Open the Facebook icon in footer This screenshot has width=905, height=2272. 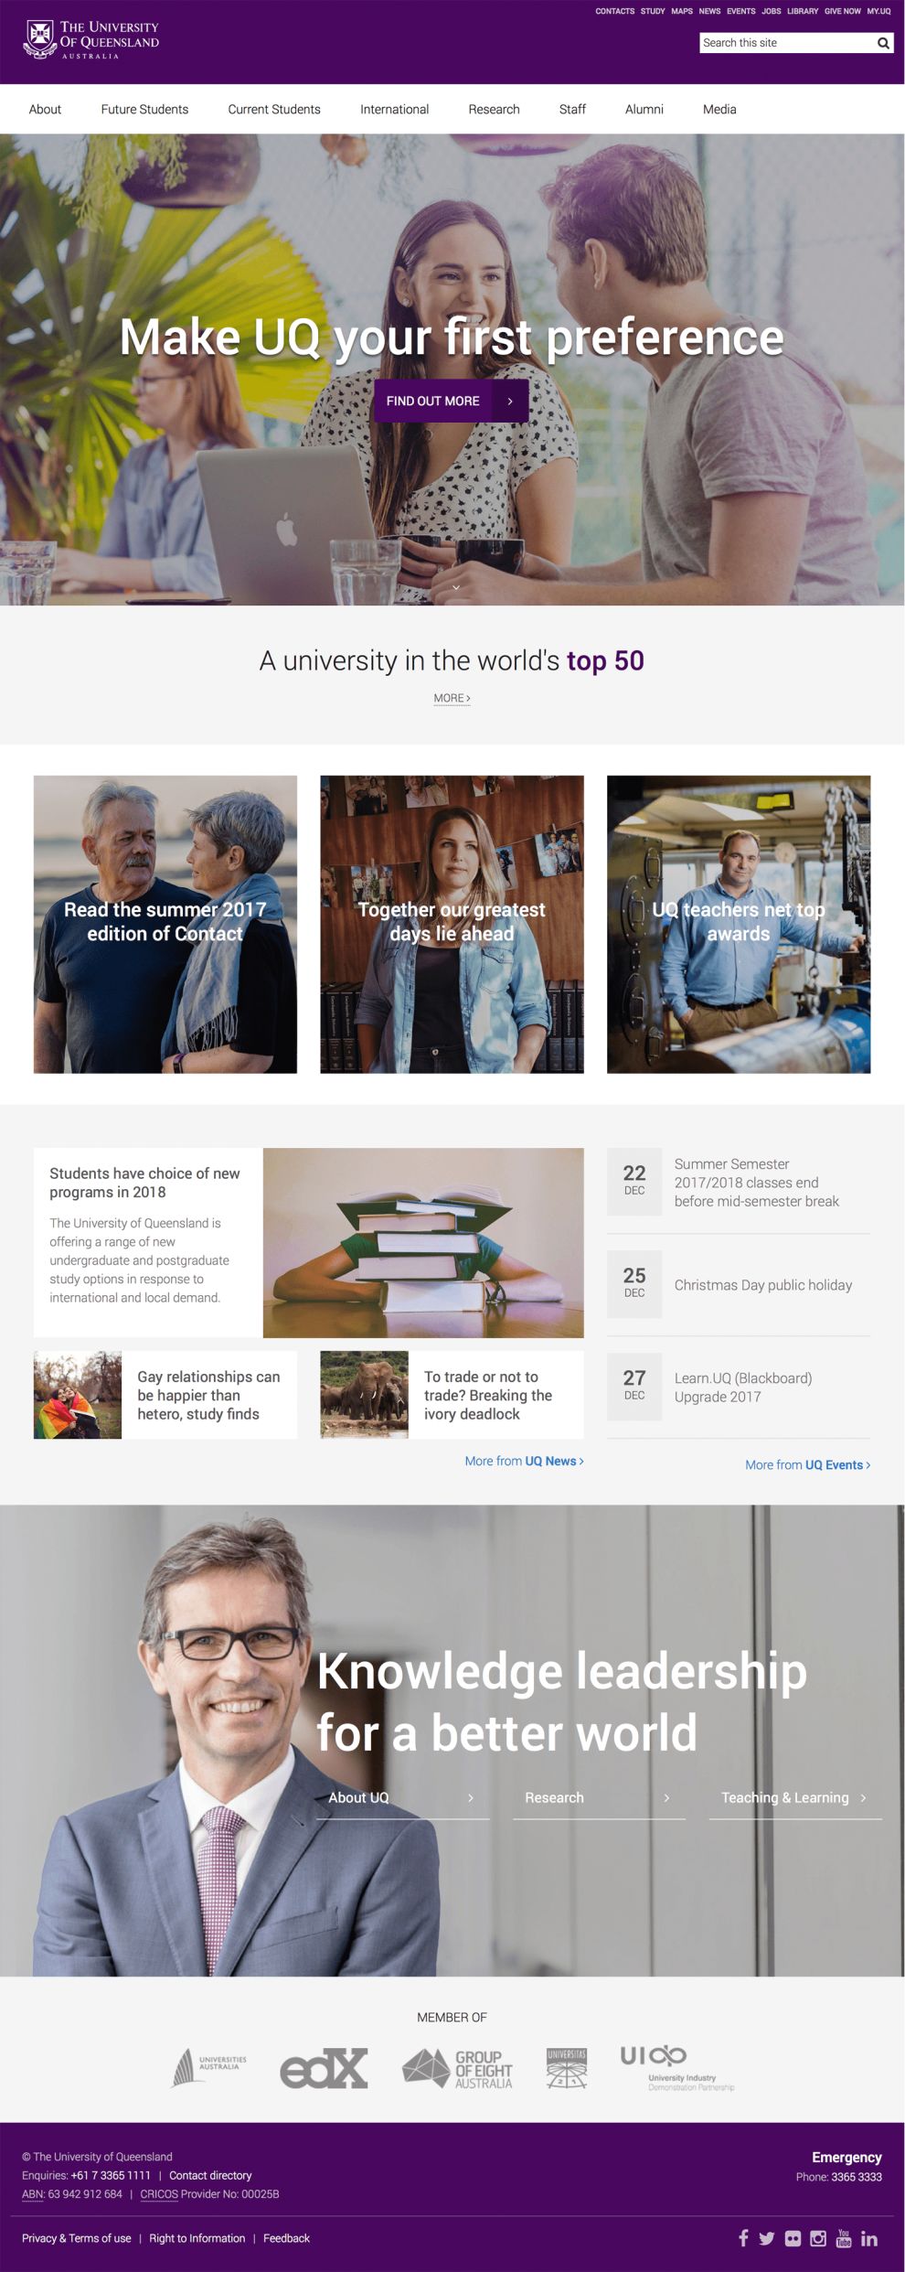point(743,2237)
